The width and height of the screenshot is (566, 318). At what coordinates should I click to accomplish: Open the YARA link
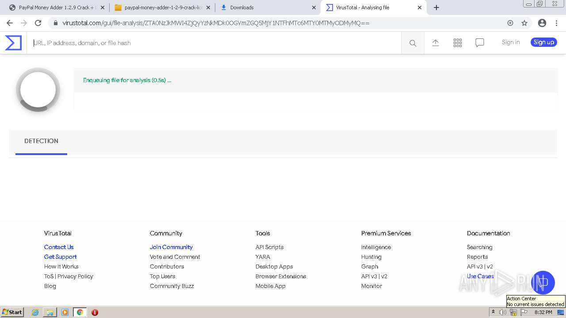[x=263, y=257]
